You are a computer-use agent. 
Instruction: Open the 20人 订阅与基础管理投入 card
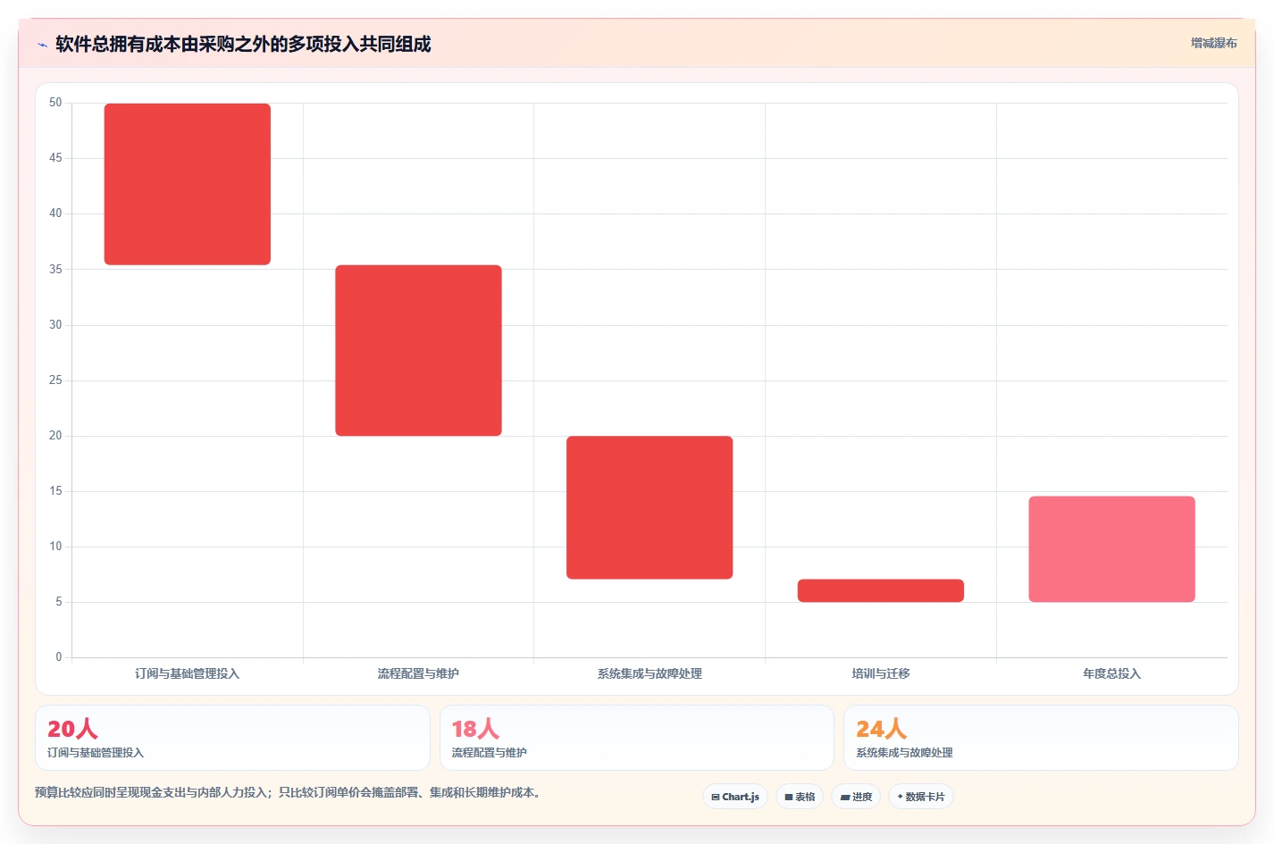(232, 738)
